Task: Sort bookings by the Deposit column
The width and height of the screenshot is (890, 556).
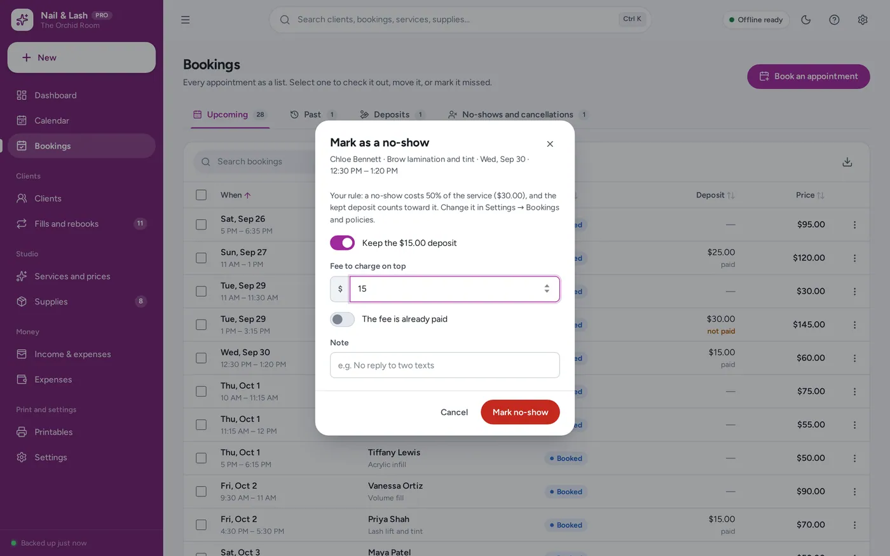Action: pos(715,195)
